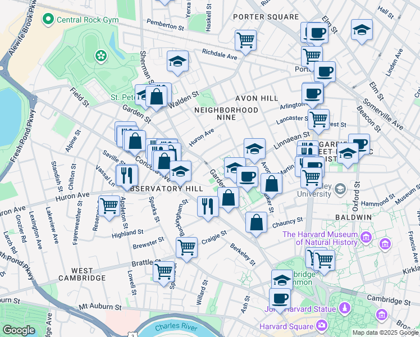Select the grocery cart marker on Brattle St
Viewport: 420px width, 337px height.
tap(163, 272)
